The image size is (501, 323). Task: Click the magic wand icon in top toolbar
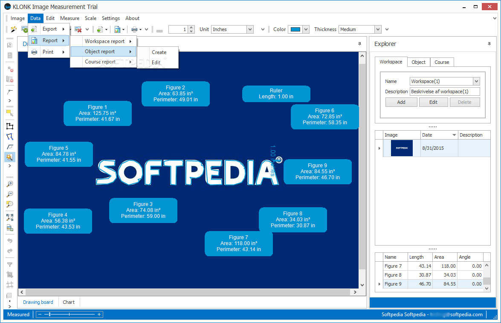pos(14,29)
